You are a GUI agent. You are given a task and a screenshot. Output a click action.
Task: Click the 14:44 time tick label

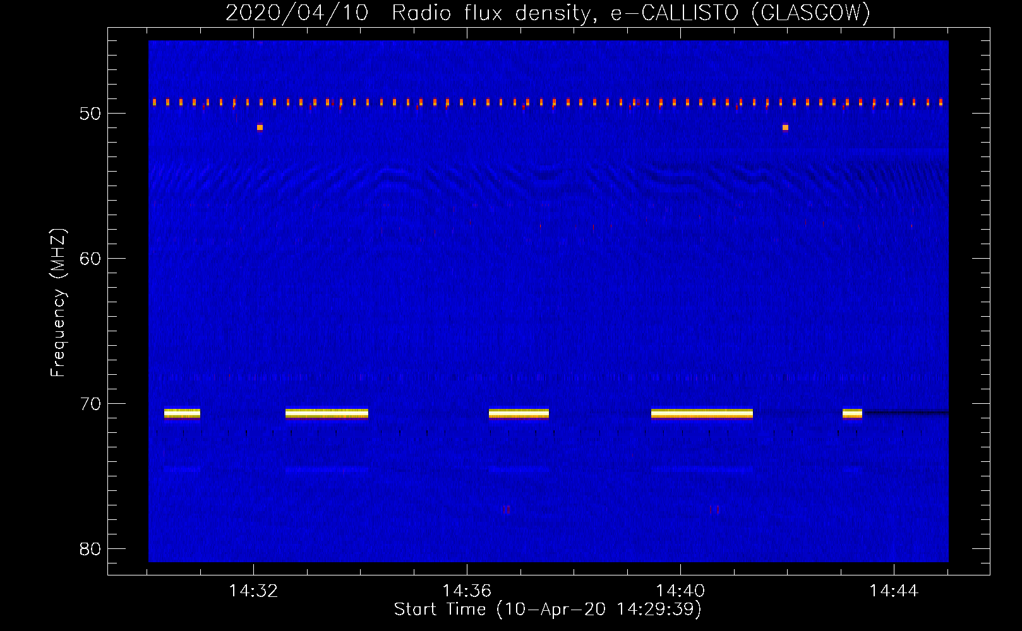click(894, 591)
